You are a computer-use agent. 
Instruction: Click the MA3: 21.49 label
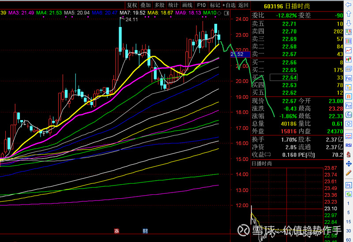click(21, 13)
